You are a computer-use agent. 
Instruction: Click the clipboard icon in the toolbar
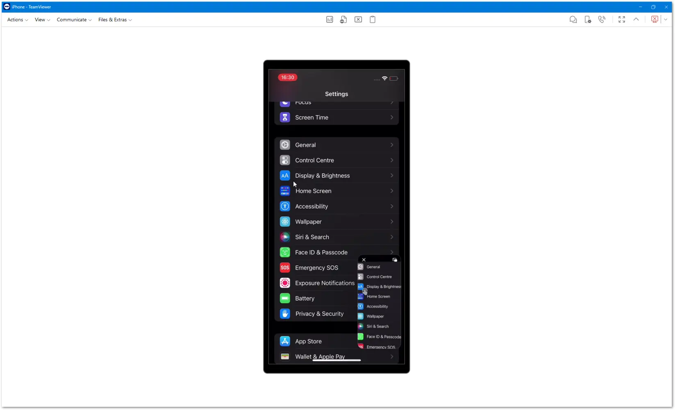pos(373,20)
